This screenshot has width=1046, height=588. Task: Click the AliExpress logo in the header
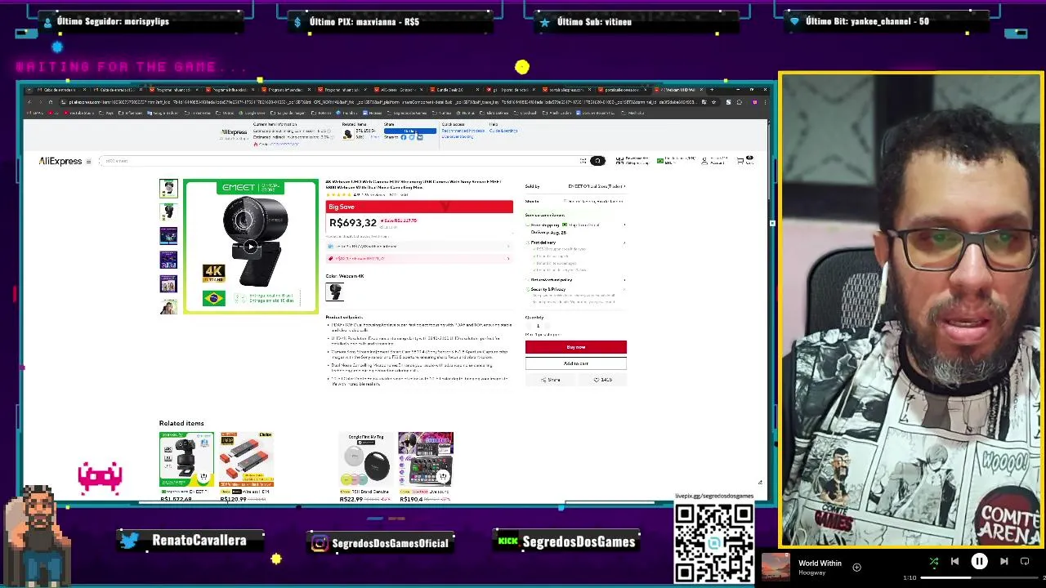click(60, 161)
